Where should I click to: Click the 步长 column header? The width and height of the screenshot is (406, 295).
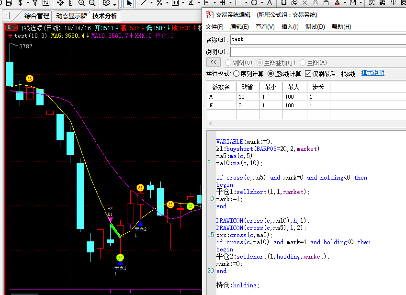point(318,87)
